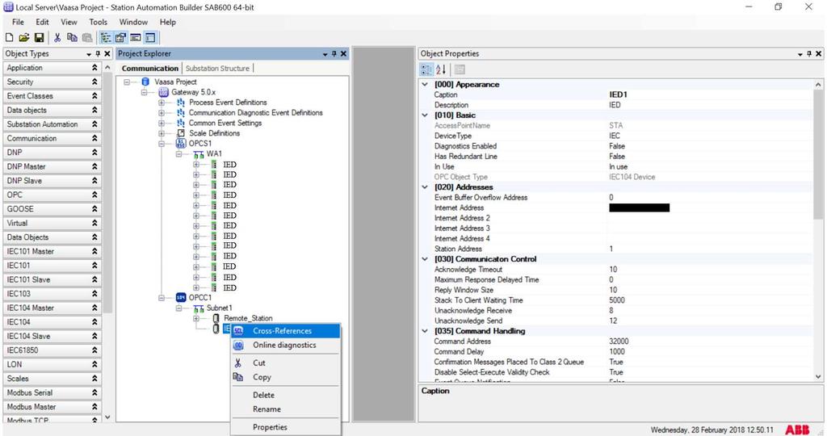Collapse the OPCS1 tree node

pos(162,144)
